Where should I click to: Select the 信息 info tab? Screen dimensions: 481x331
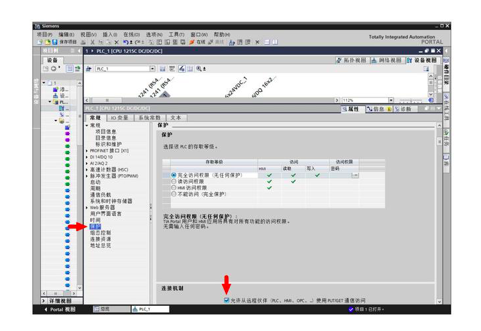(378, 109)
